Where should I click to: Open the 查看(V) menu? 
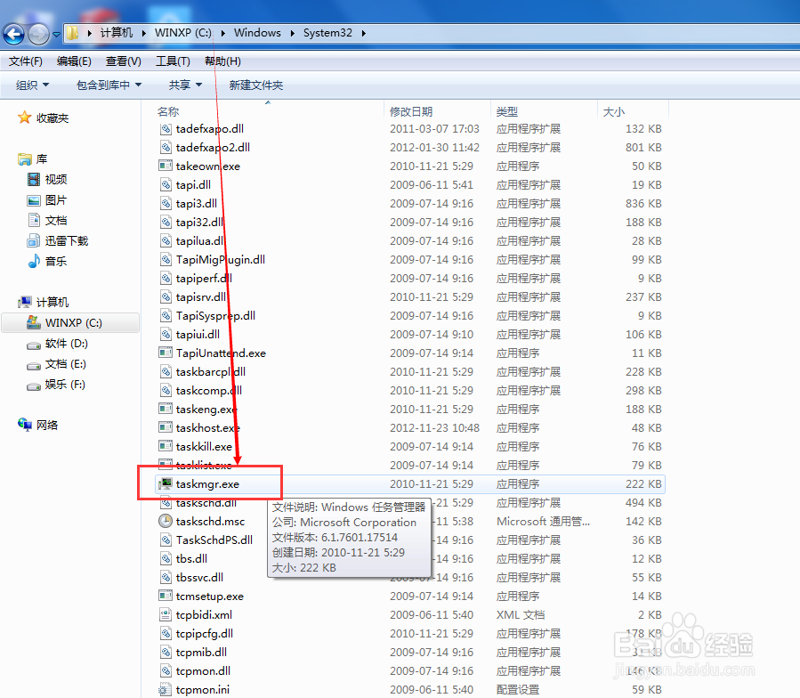(x=123, y=61)
